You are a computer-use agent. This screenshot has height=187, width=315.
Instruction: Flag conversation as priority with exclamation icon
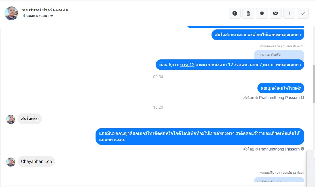289,13
